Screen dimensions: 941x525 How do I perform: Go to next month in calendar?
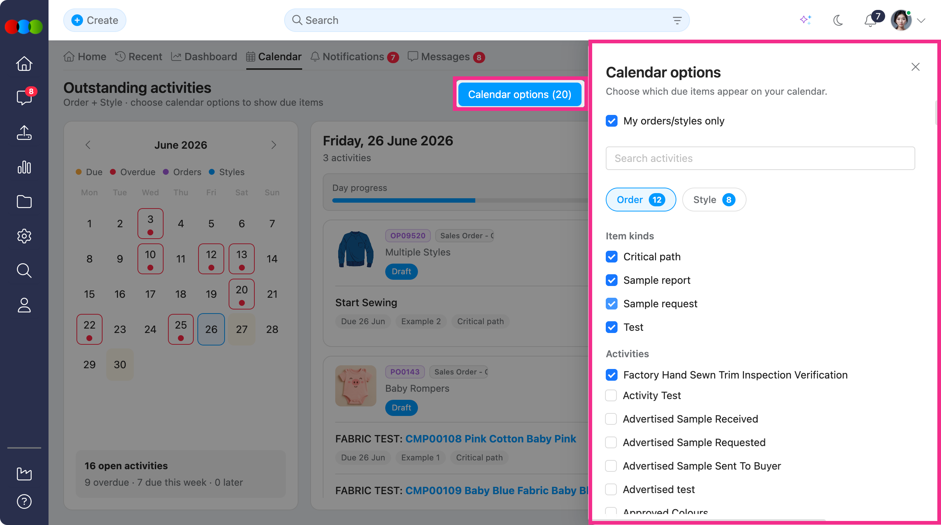[273, 145]
